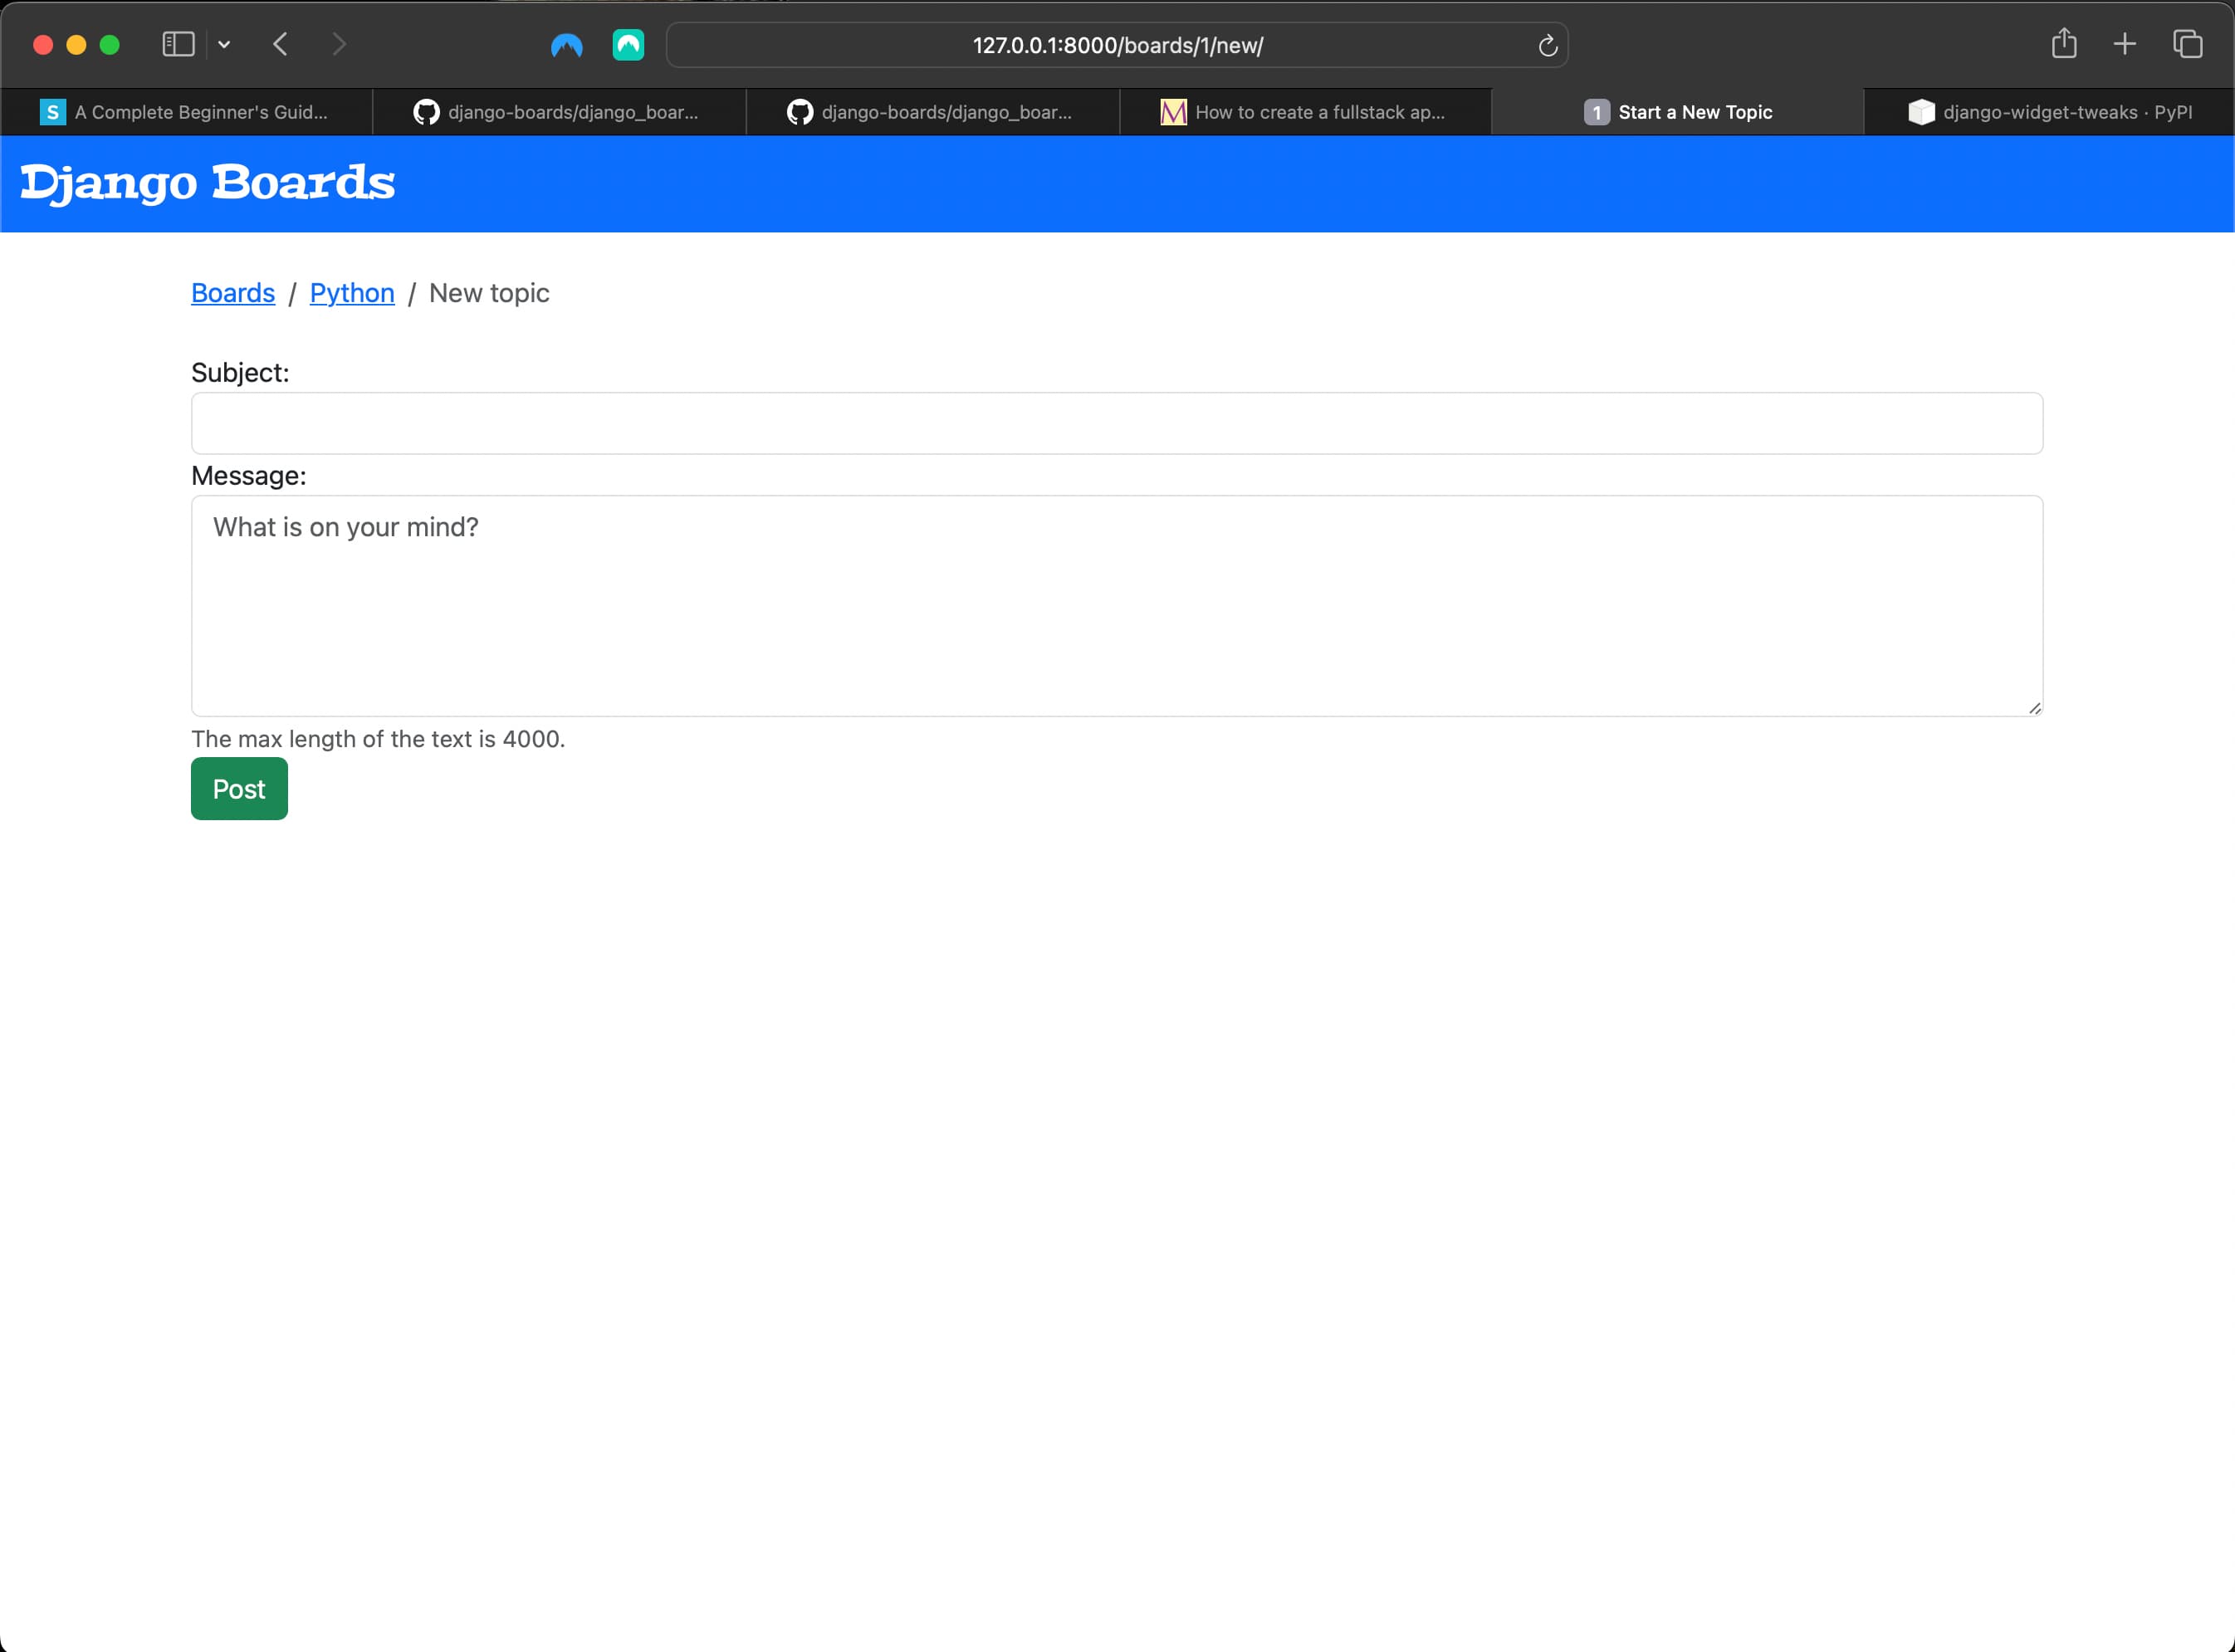Close the Safari window with red button
2235x1652 pixels.
[x=43, y=45]
